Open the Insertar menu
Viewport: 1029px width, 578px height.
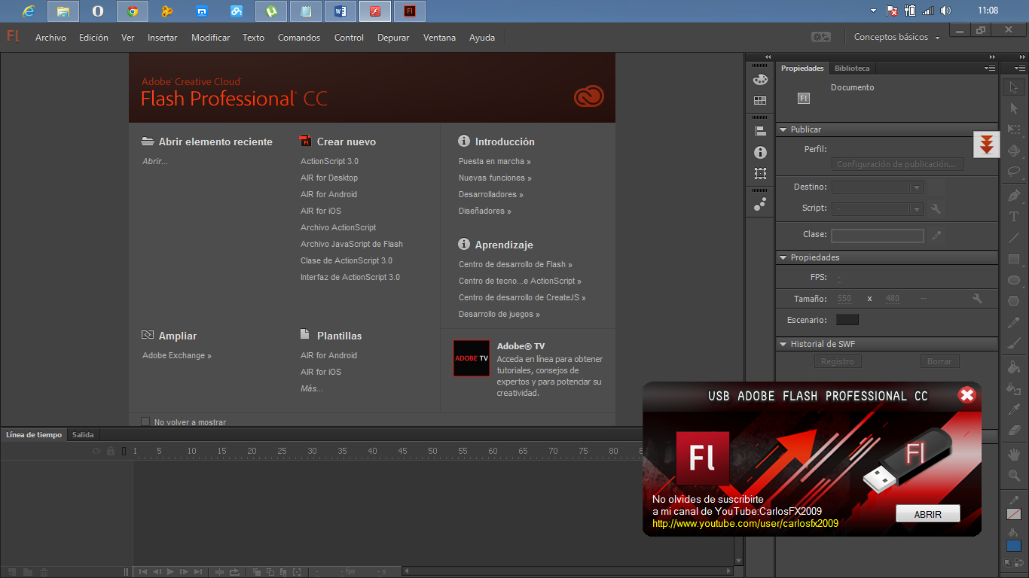[x=163, y=38]
